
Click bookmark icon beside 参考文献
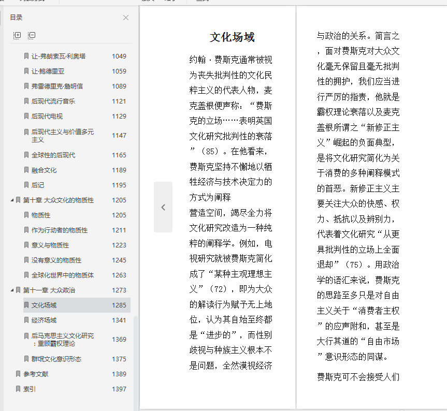click(x=18, y=374)
